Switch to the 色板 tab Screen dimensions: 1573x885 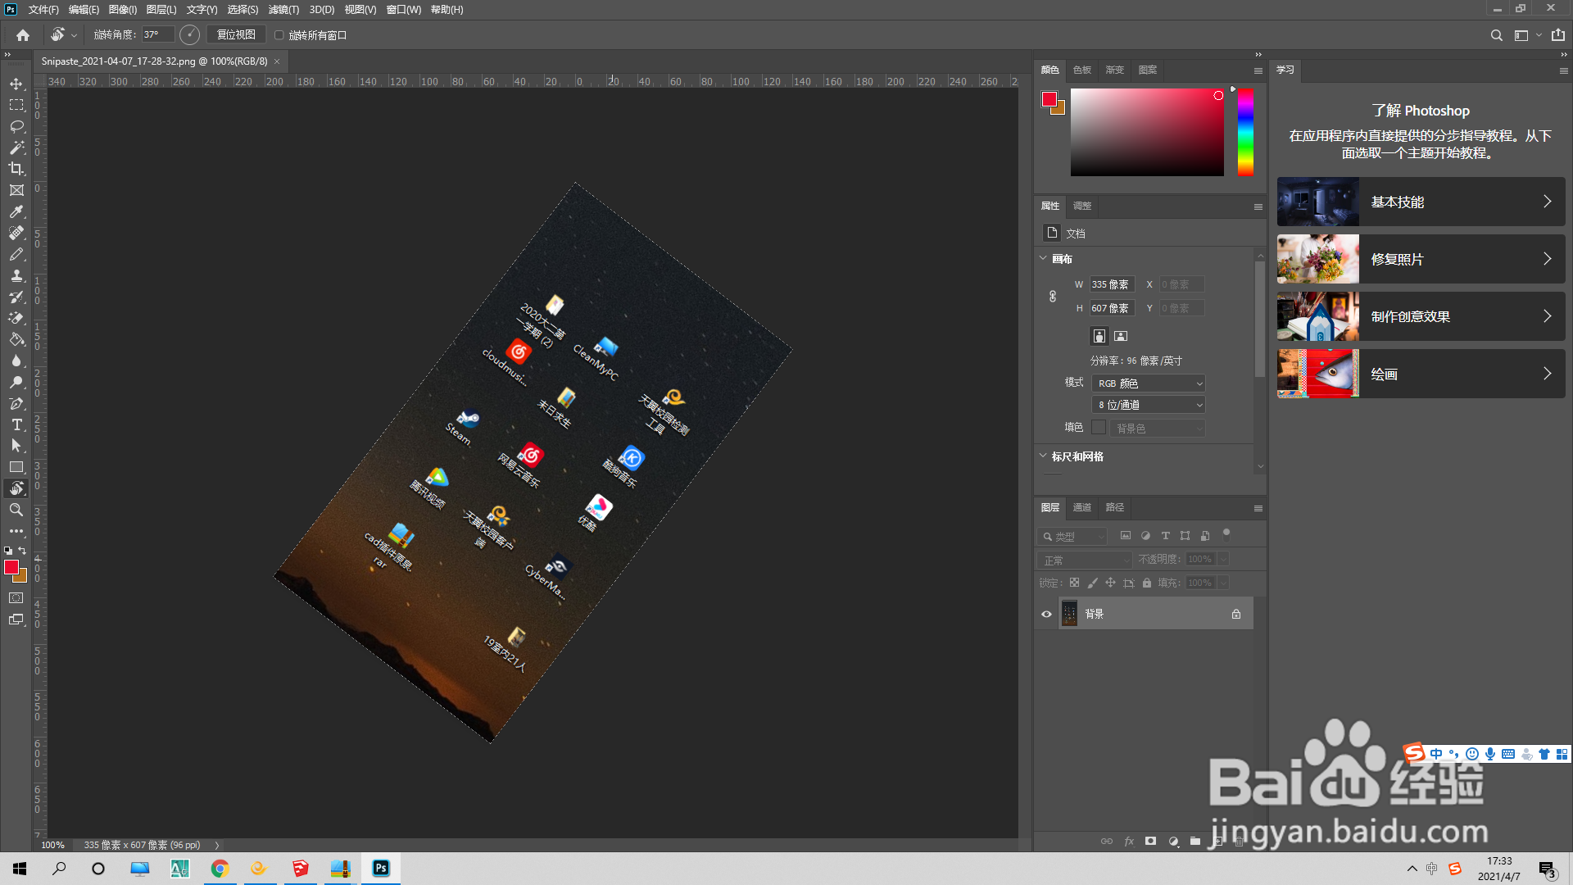(x=1082, y=70)
